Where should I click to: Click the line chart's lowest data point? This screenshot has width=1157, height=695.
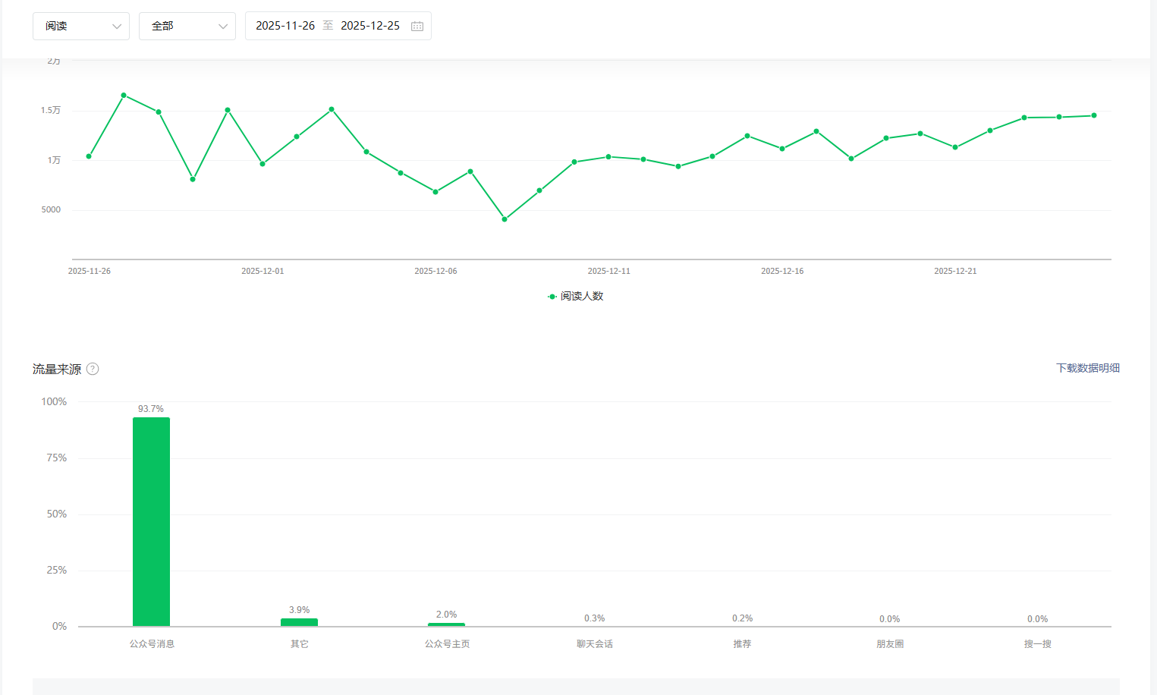(x=505, y=219)
